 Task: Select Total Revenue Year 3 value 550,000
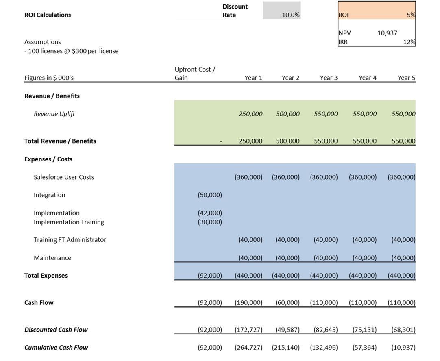tap(326, 141)
